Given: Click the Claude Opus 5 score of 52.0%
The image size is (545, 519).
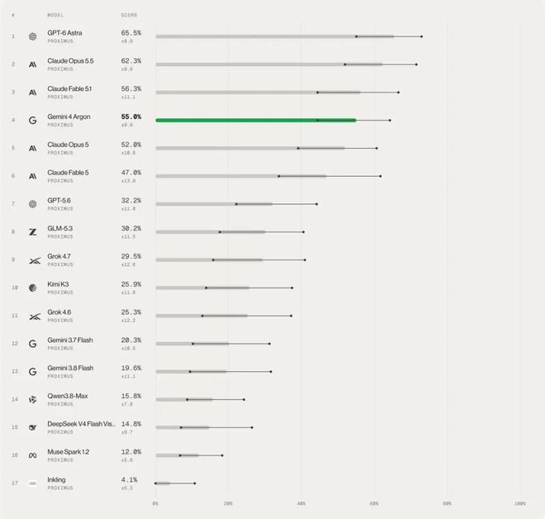Looking at the screenshot, I should coord(131,145).
